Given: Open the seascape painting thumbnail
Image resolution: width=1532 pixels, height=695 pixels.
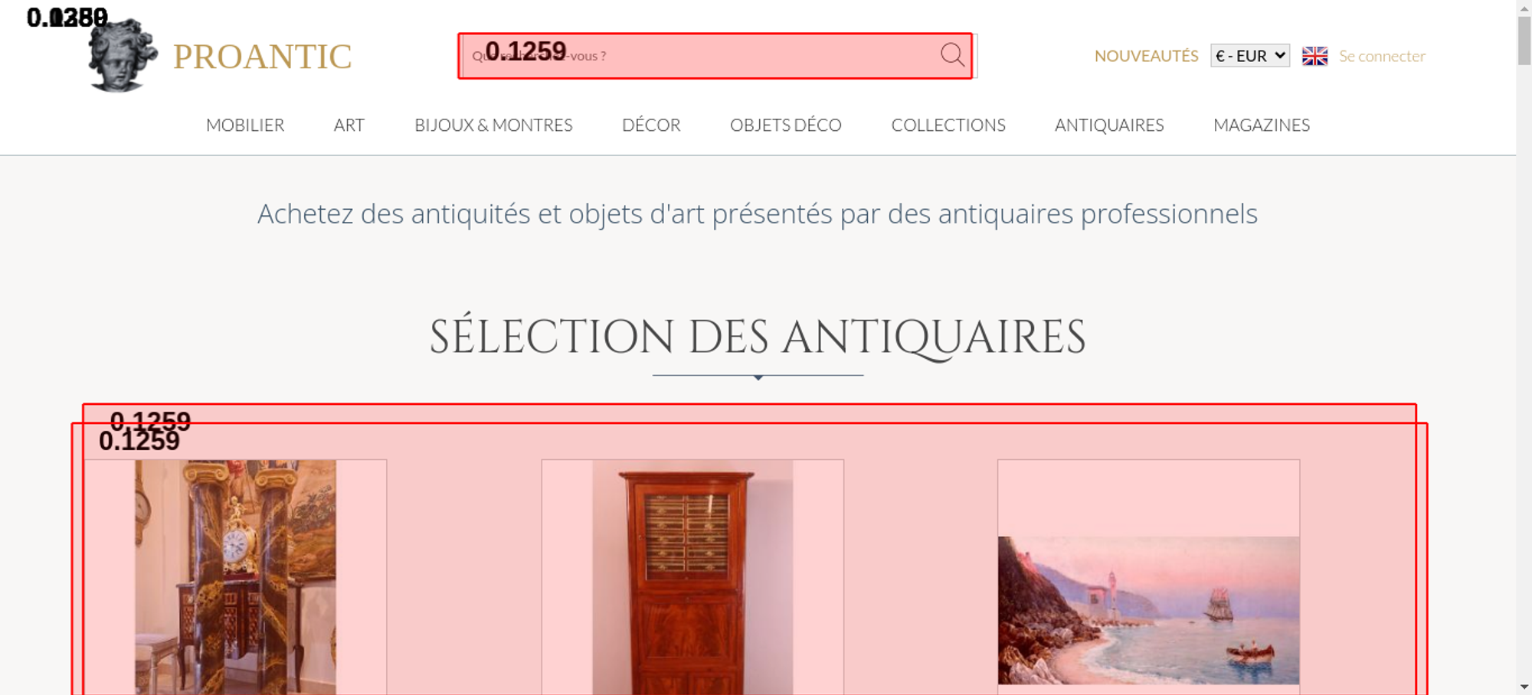Looking at the screenshot, I should [x=1148, y=610].
